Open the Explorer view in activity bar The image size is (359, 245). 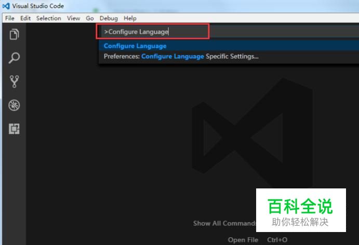[x=14, y=34]
